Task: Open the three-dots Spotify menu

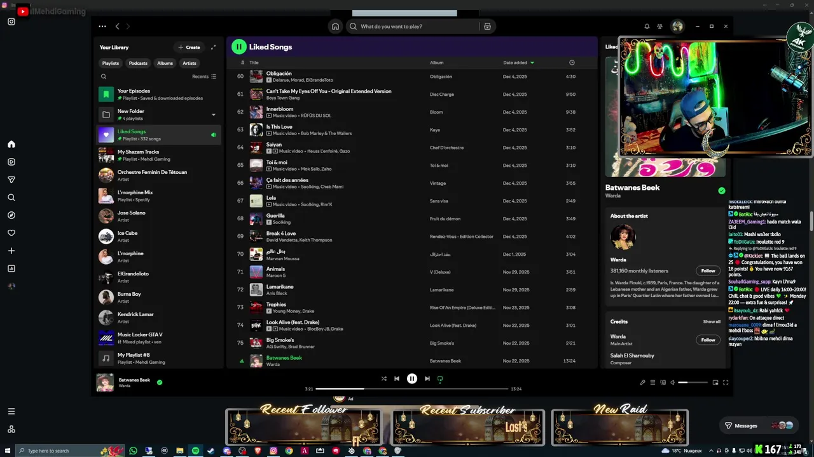Action: click(102, 27)
